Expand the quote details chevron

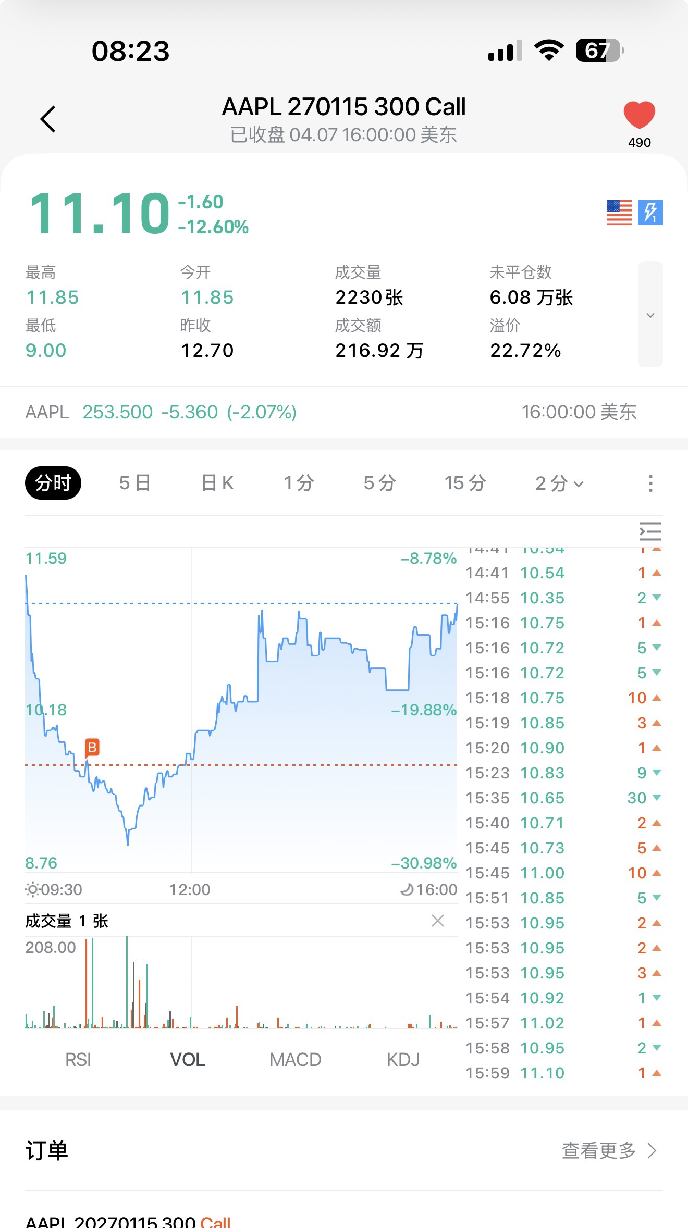pos(650,315)
